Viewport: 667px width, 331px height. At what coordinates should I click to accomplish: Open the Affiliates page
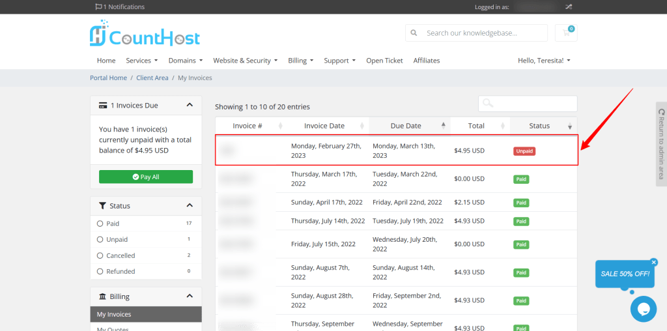(427, 61)
